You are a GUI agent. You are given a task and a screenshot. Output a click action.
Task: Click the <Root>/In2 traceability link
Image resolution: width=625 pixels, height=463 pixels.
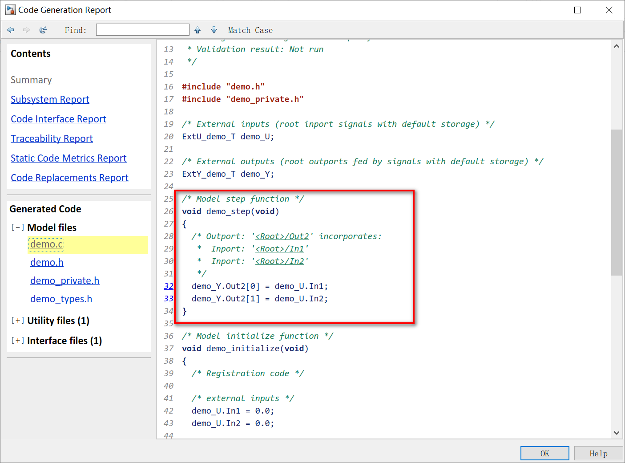[x=280, y=261]
